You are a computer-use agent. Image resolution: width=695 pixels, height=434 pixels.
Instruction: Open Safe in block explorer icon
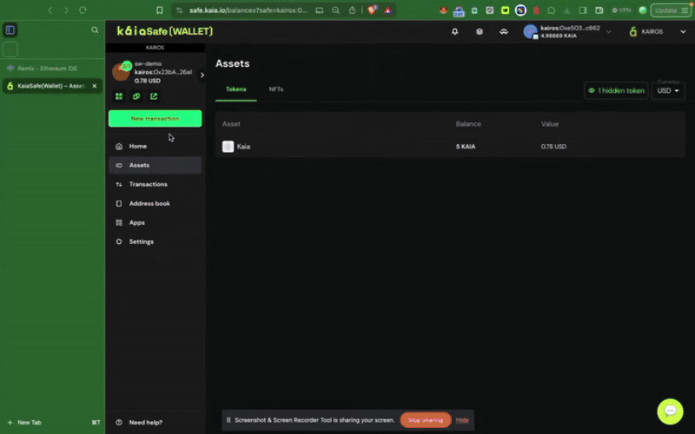[x=154, y=96]
